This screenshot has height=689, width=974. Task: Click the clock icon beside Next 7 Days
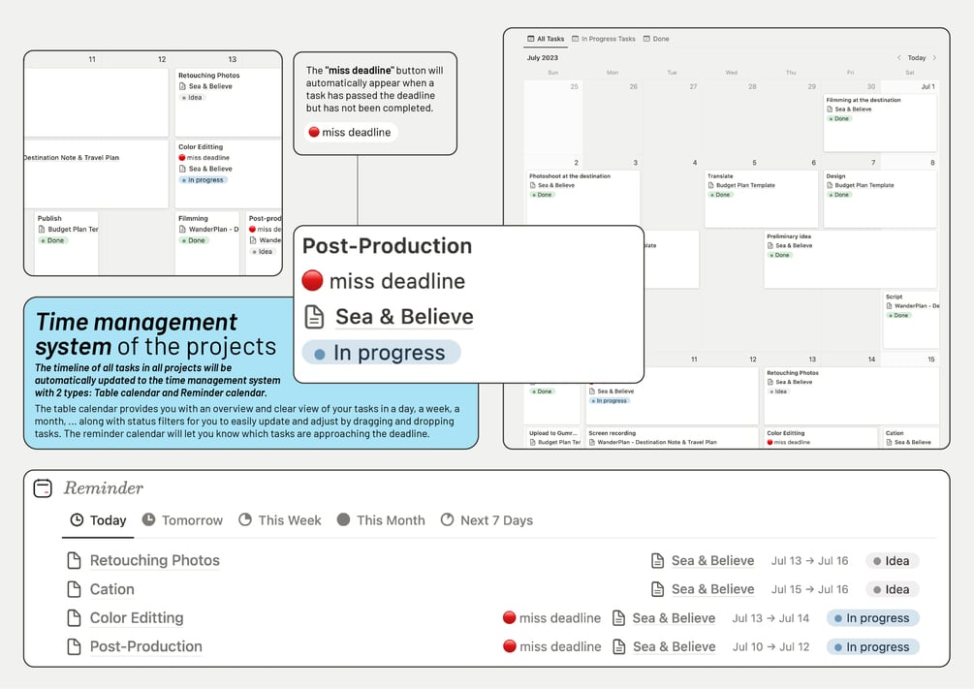click(x=447, y=519)
